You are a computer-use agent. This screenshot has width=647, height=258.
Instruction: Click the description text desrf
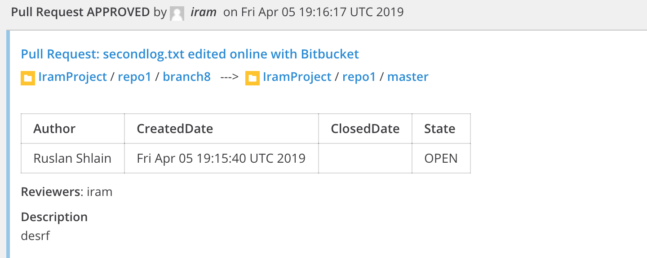click(x=35, y=235)
